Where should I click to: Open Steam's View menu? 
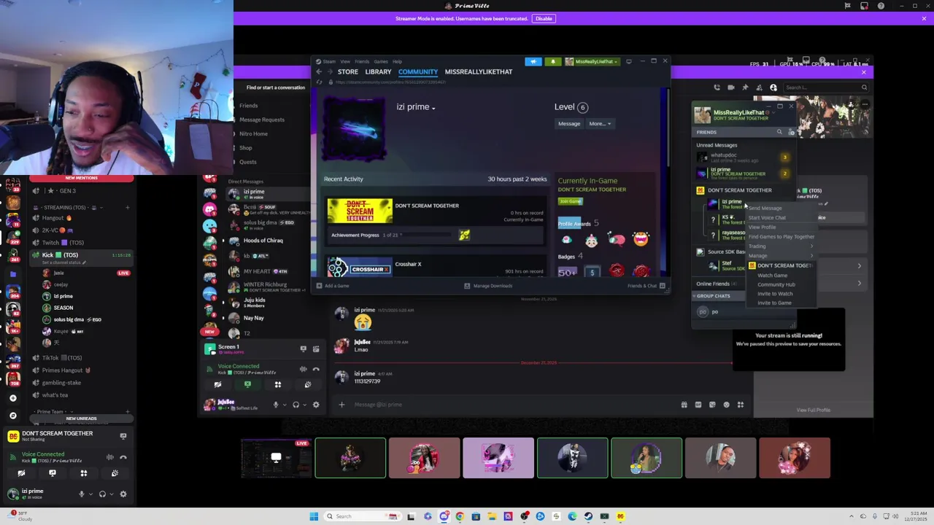pos(345,61)
